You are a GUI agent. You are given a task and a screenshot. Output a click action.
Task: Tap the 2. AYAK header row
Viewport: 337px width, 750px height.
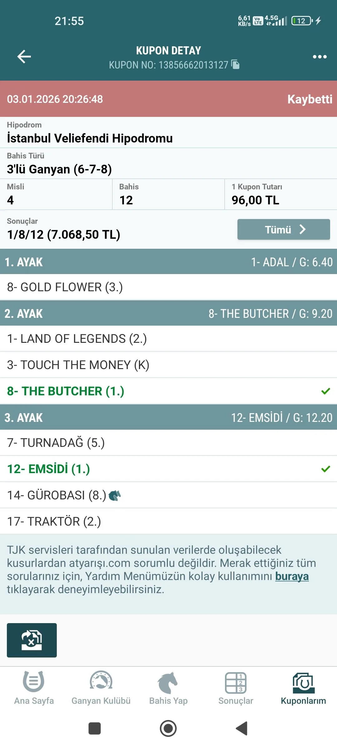click(x=168, y=313)
